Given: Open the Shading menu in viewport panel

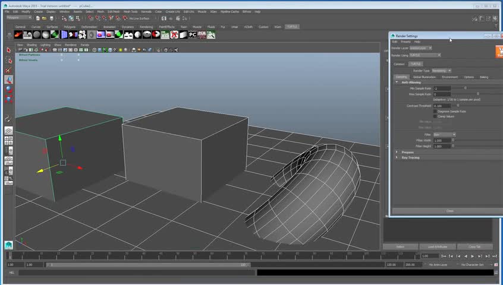Looking at the screenshot, I should (x=32, y=45).
